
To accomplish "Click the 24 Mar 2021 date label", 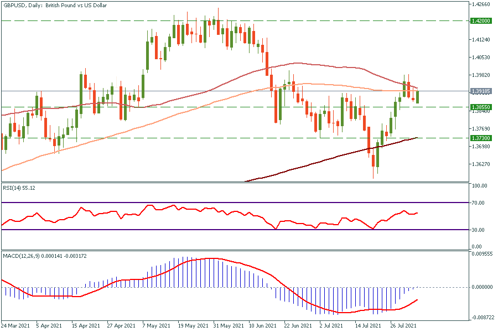I will tap(15, 326).
